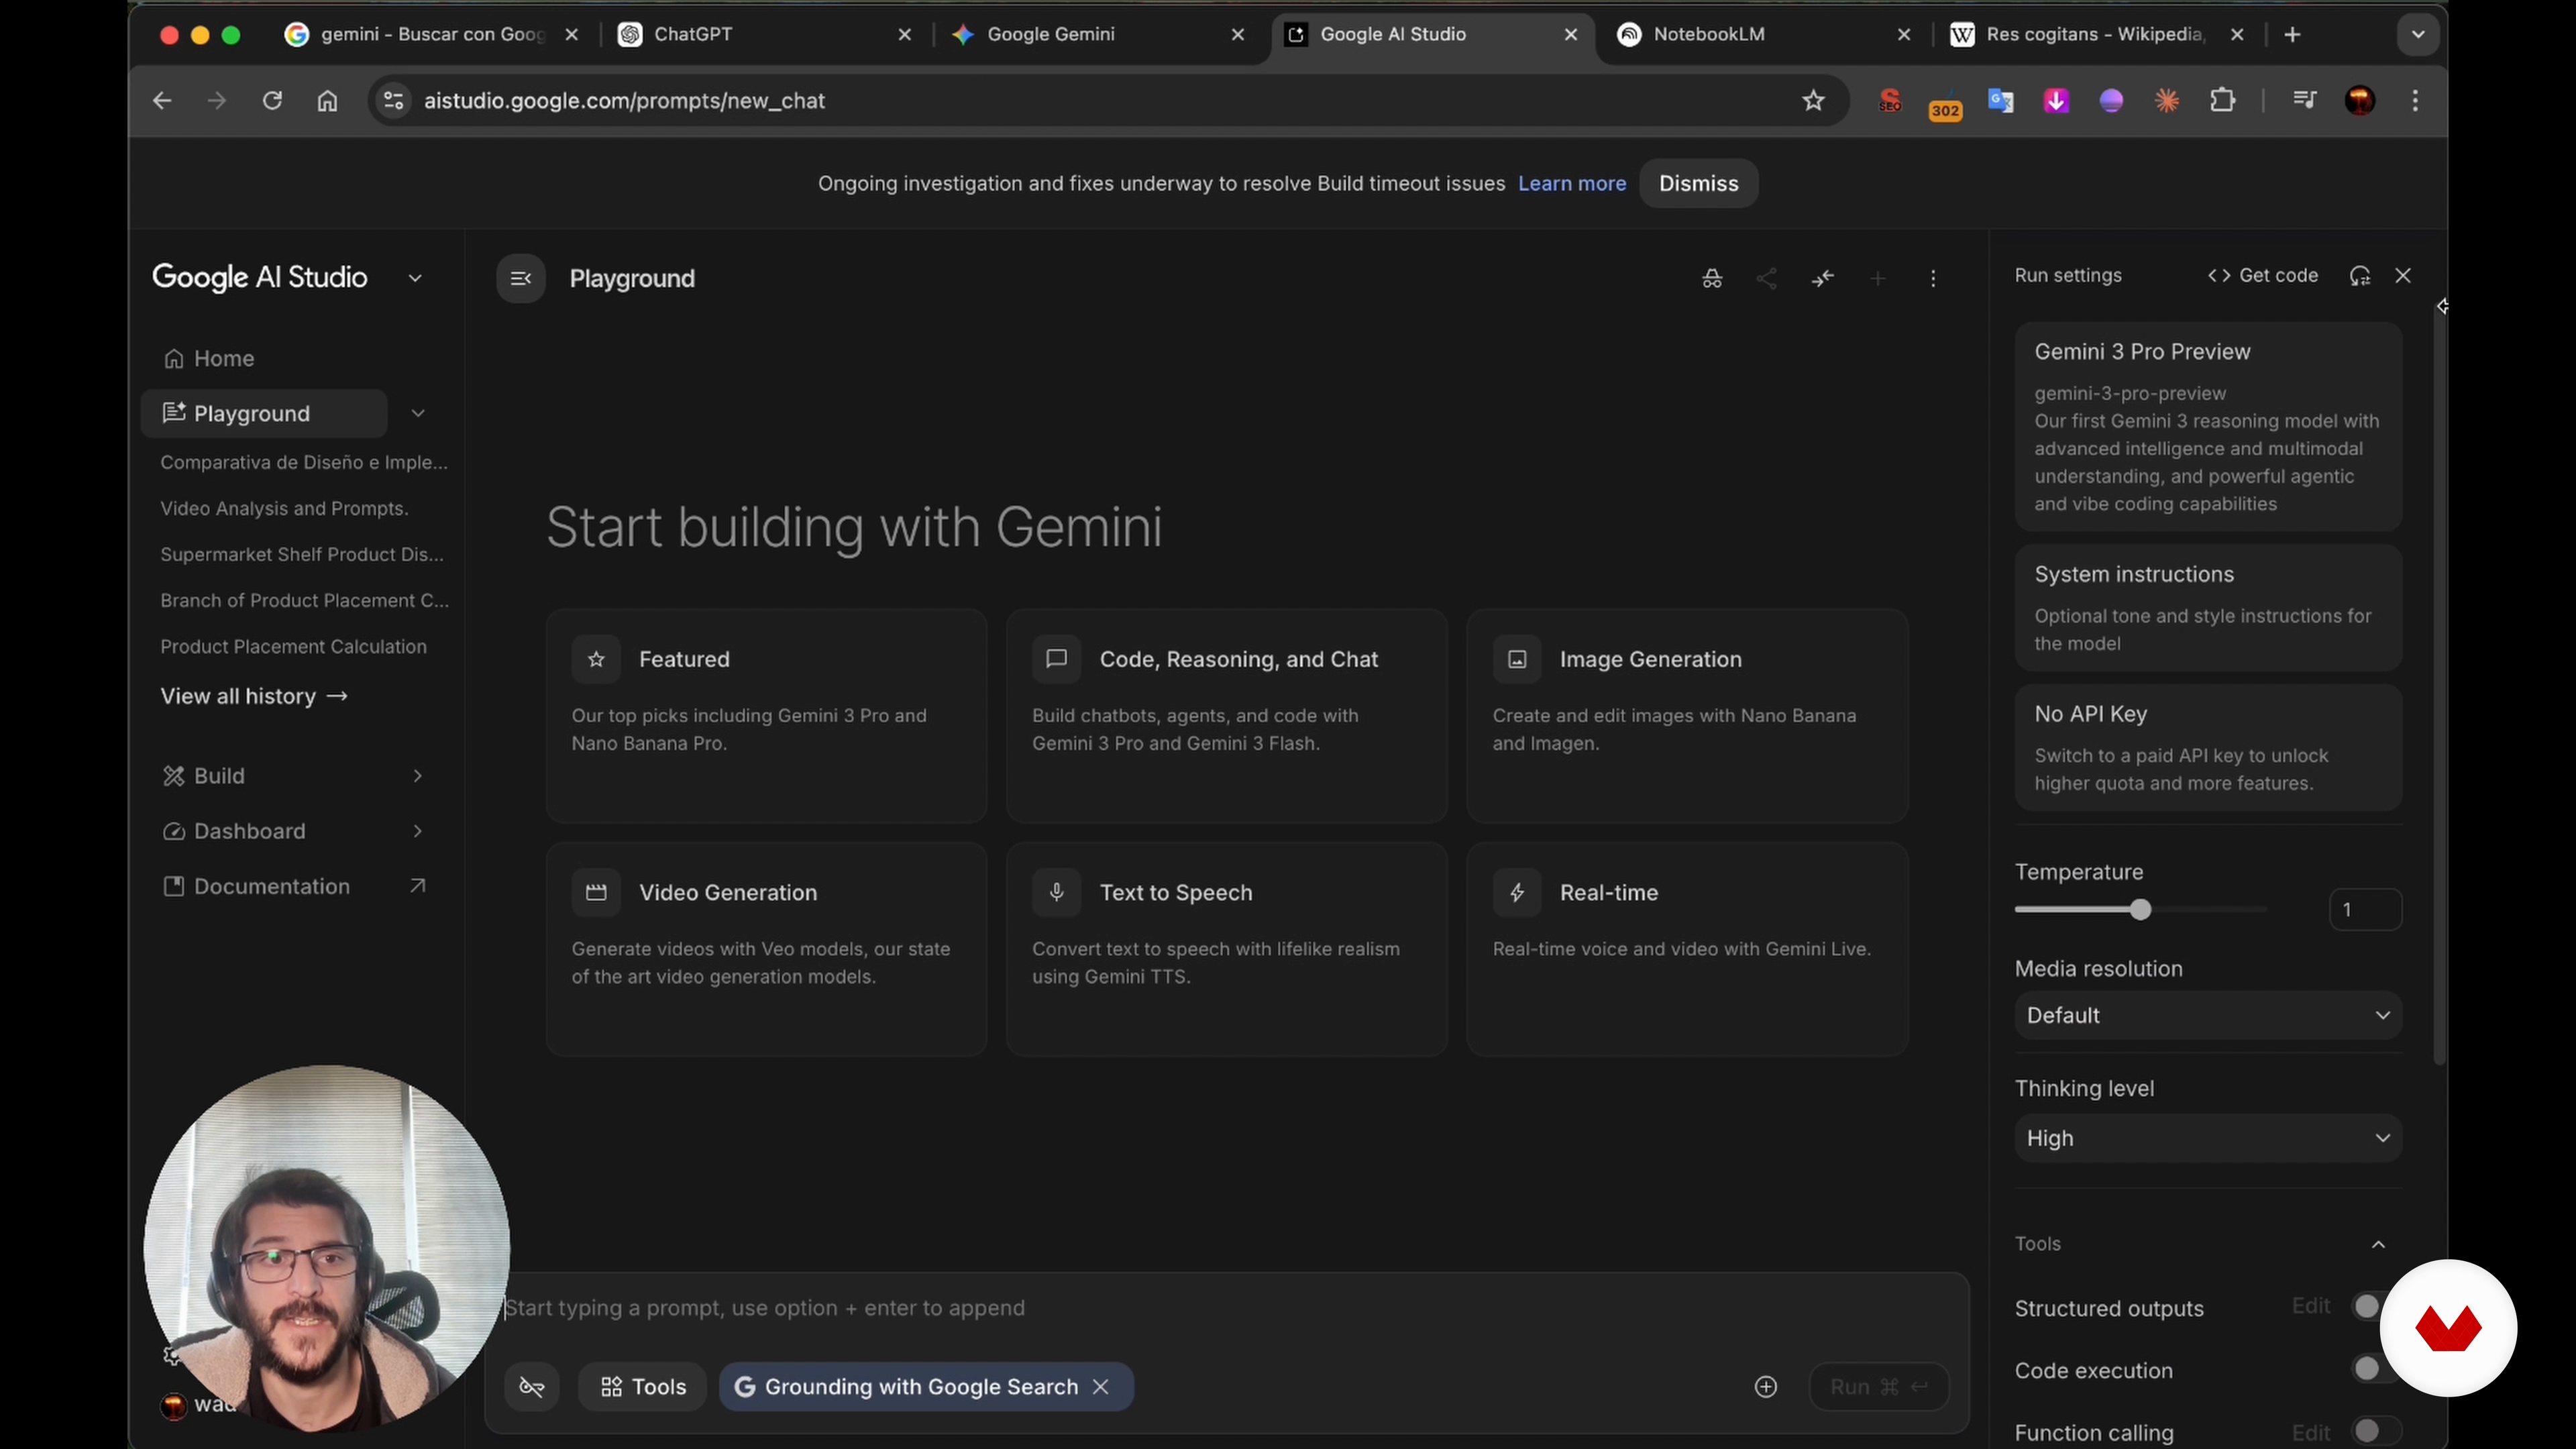Open 'Video Analysis and Prompts.' history item
2576x1449 pixels.
tap(284, 508)
